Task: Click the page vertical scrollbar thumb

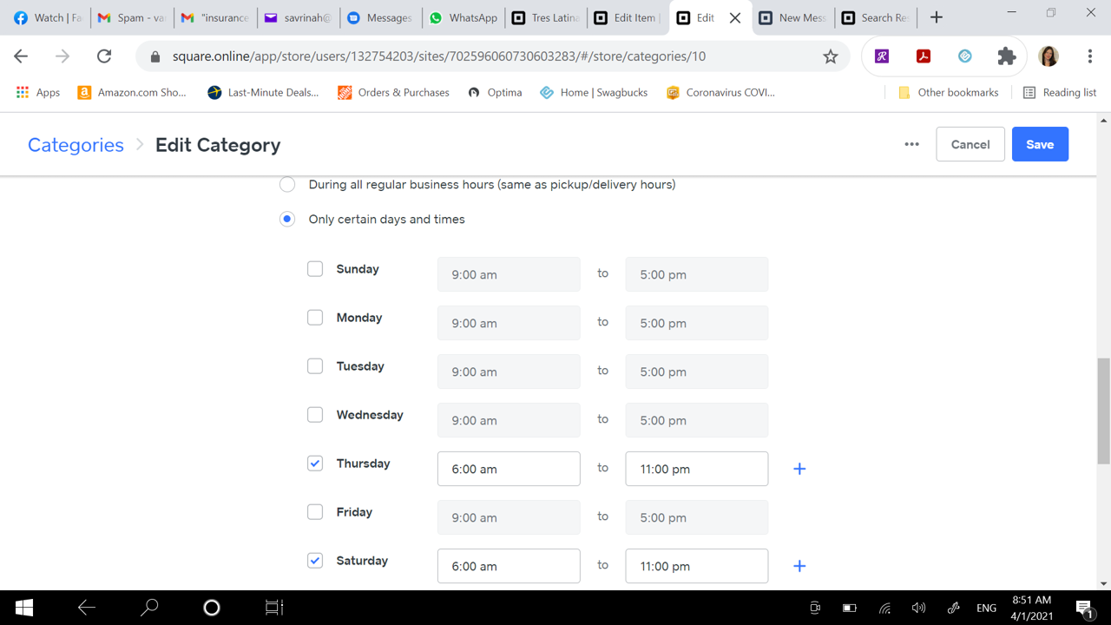Action: point(1103,411)
